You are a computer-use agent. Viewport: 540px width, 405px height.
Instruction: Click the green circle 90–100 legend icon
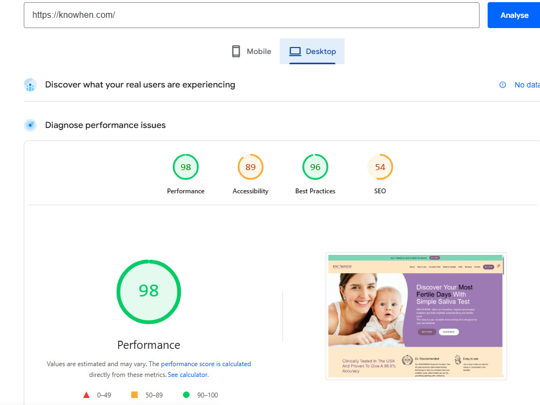186,395
